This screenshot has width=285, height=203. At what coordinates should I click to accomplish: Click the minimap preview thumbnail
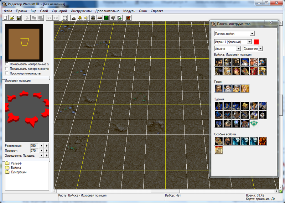pos(24,42)
